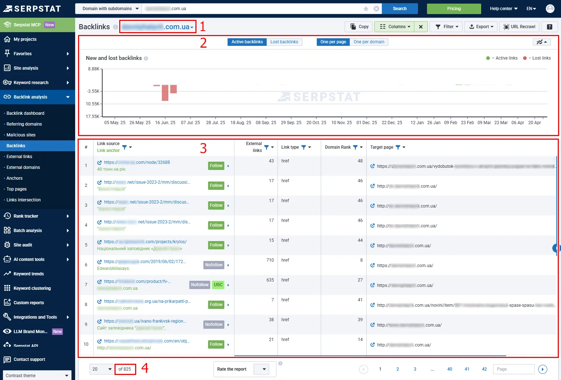Click the Keyword clustering grid icon

(x=7, y=288)
